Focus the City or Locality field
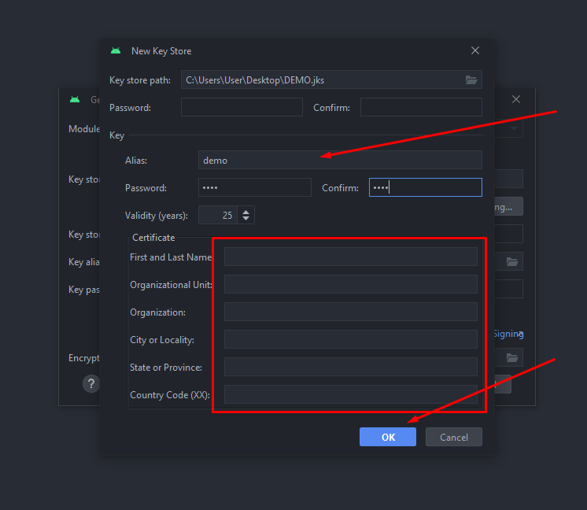The width and height of the screenshot is (587, 510). click(350, 339)
